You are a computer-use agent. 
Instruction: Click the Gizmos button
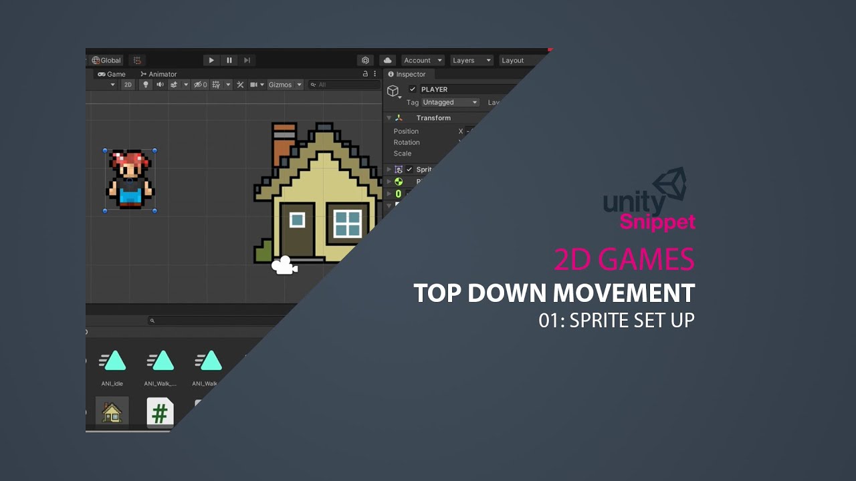click(280, 85)
